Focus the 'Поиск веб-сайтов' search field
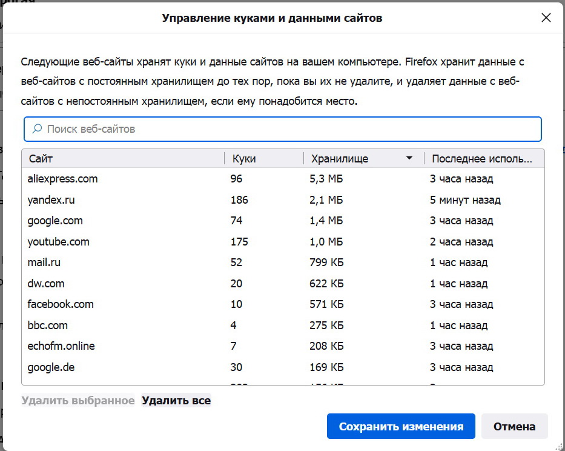The height and width of the screenshot is (451, 565). click(x=282, y=129)
